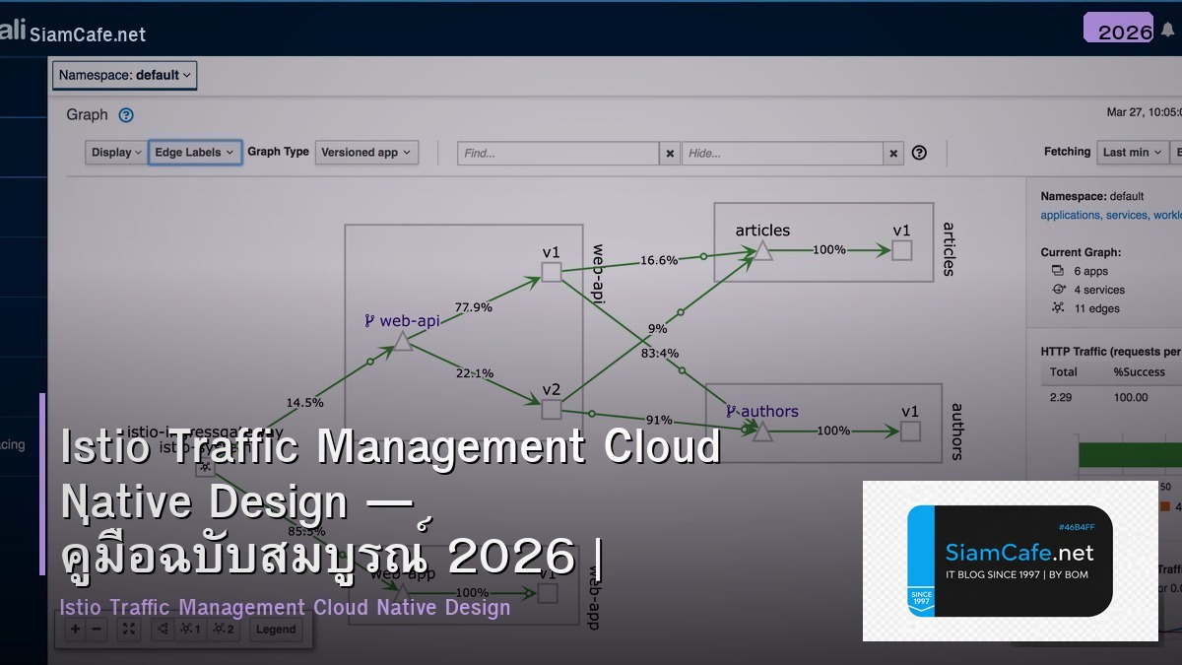Image resolution: width=1182 pixels, height=665 pixels.
Task: Click the notification bell in the top bar
Action: [x=1169, y=32]
